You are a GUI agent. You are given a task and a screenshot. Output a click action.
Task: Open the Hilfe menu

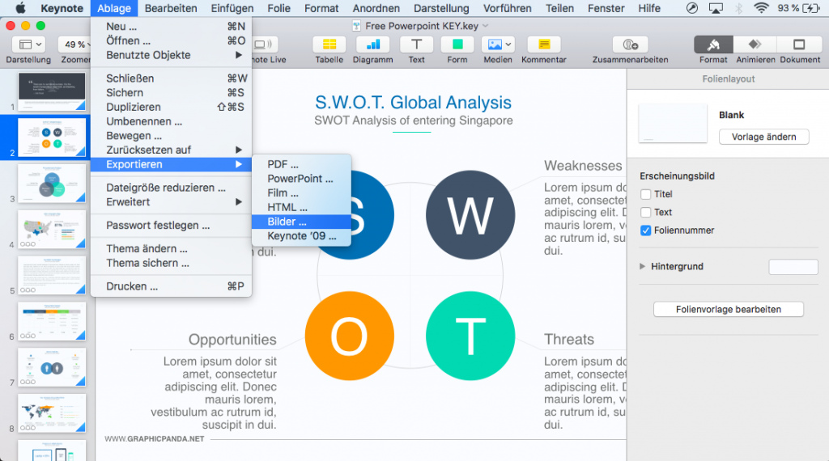pyautogui.click(x=648, y=8)
